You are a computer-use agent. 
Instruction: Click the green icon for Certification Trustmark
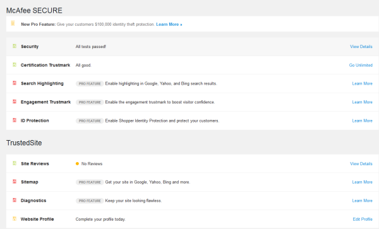coord(15,64)
